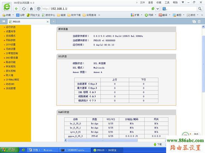
Task: Open 查看 menu
Action: 151,2
